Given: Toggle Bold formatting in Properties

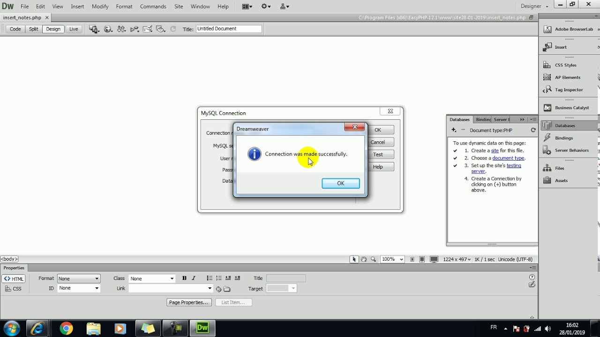Looking at the screenshot, I should (x=184, y=278).
